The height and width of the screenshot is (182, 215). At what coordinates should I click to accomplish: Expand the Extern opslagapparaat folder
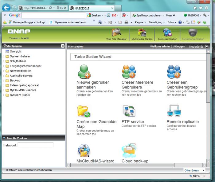[x=4, y=85]
